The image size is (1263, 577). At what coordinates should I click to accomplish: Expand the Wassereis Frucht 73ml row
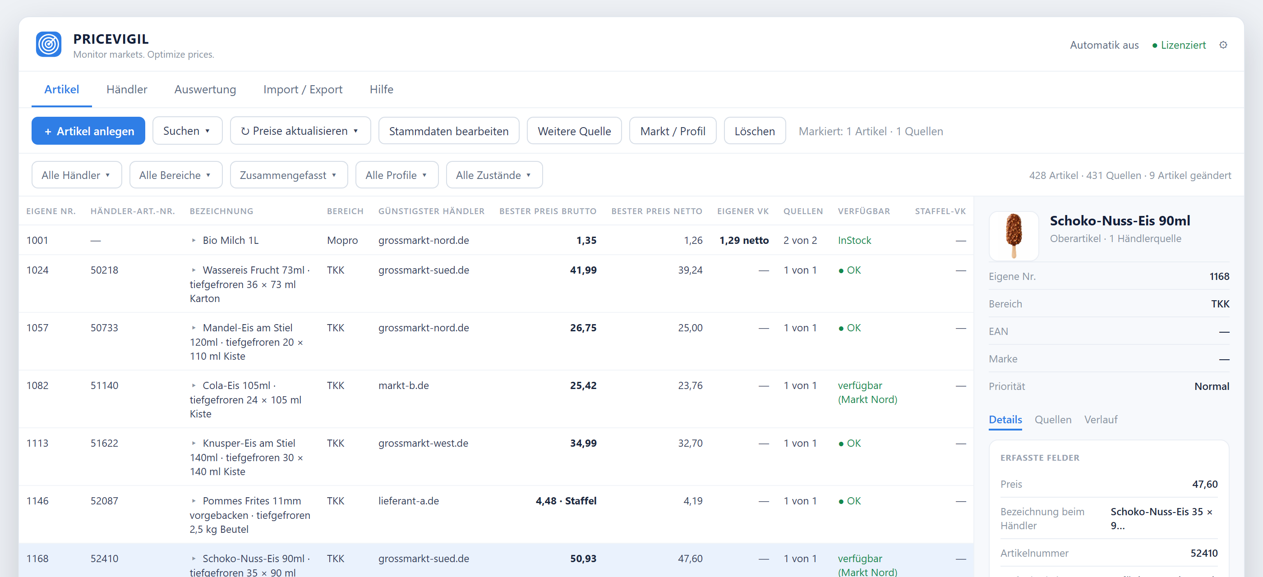[194, 270]
